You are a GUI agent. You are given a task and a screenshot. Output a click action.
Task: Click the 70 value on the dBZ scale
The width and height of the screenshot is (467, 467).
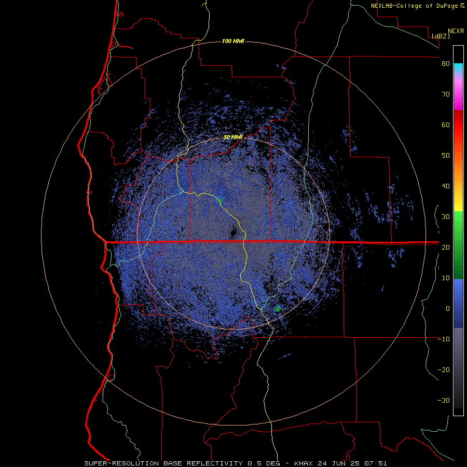pyautogui.click(x=446, y=94)
